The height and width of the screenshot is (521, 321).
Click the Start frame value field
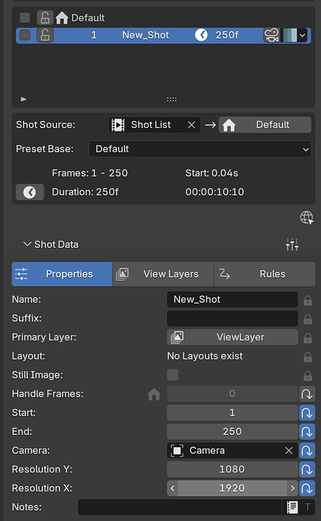[232, 413]
